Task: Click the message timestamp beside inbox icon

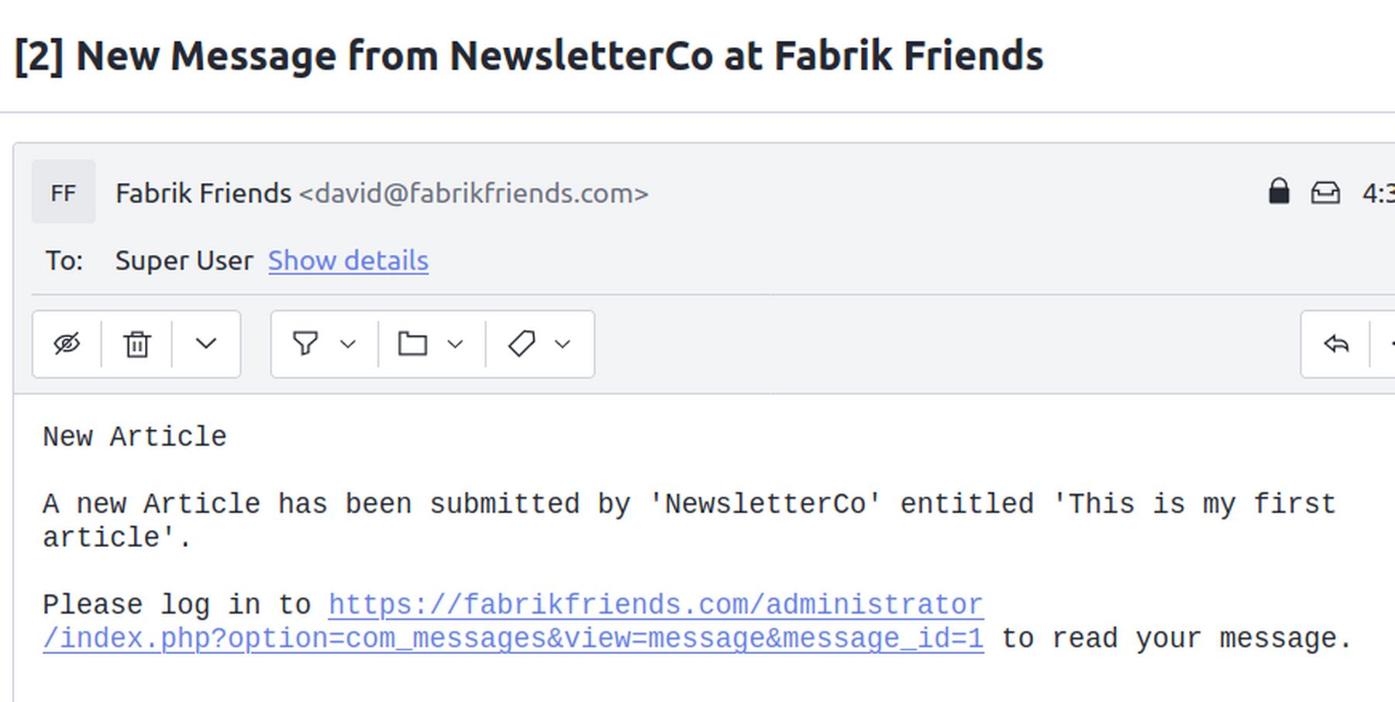Action: coord(1378,193)
